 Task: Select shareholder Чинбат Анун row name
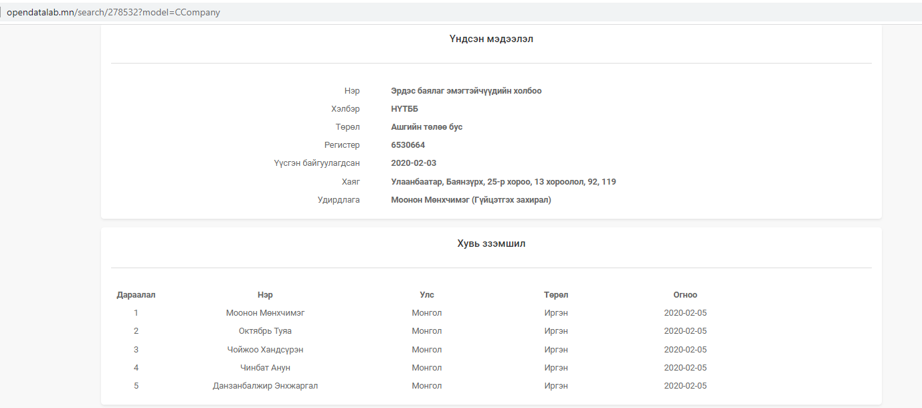[265, 368]
